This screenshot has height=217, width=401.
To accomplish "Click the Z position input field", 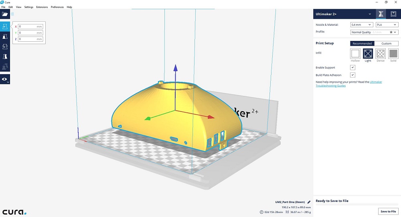I will click(x=30, y=39).
